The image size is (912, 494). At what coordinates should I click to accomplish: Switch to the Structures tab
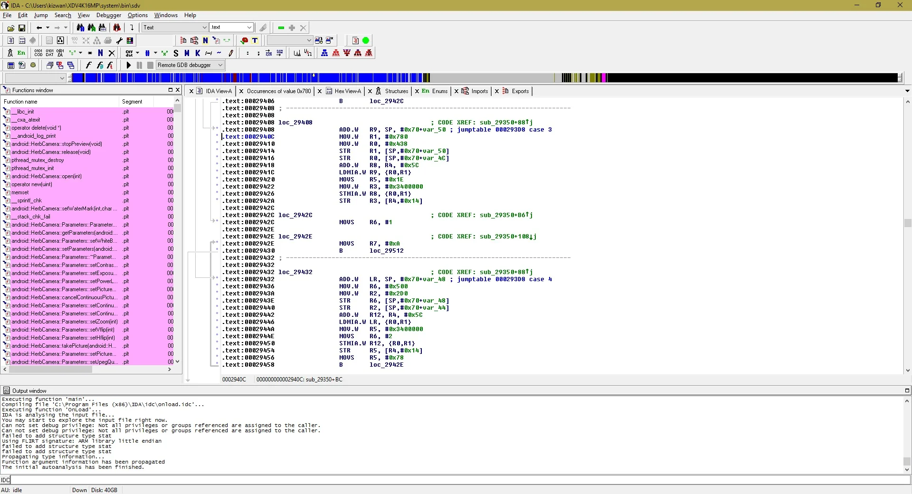coord(396,91)
